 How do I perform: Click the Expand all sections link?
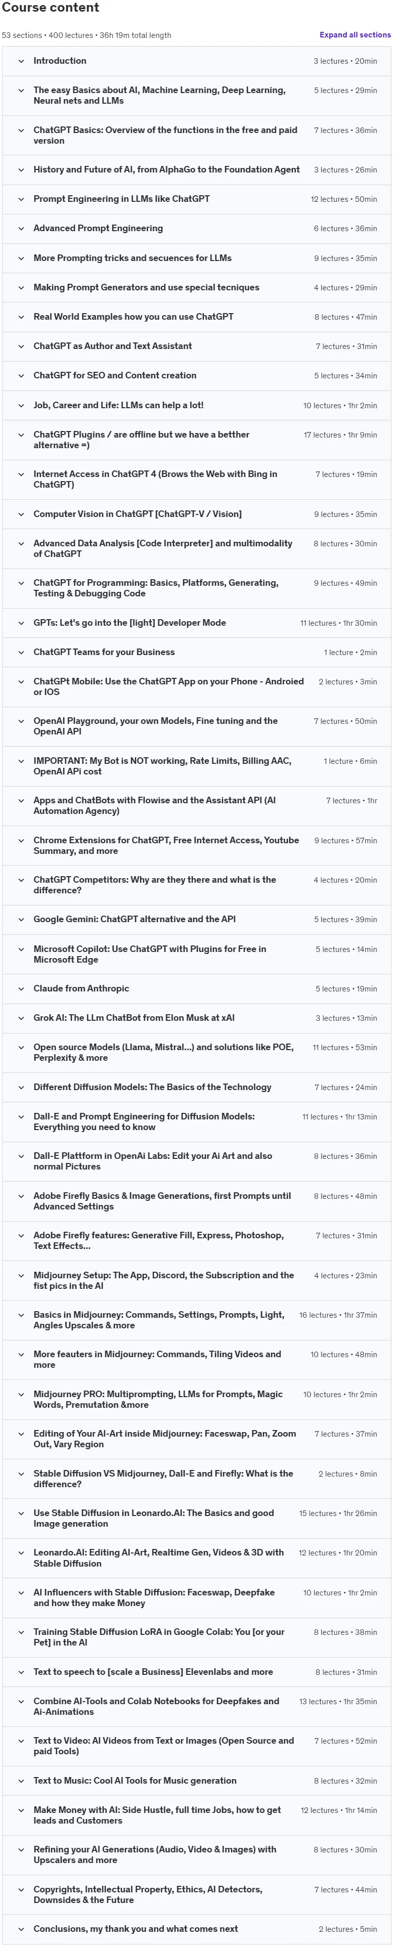pyautogui.click(x=355, y=35)
